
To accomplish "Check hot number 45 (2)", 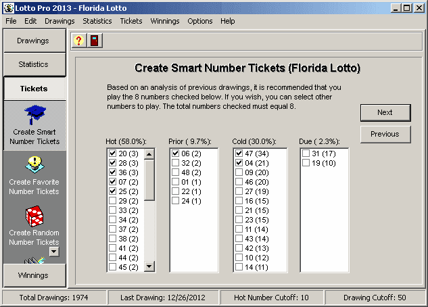I will 112,267.
